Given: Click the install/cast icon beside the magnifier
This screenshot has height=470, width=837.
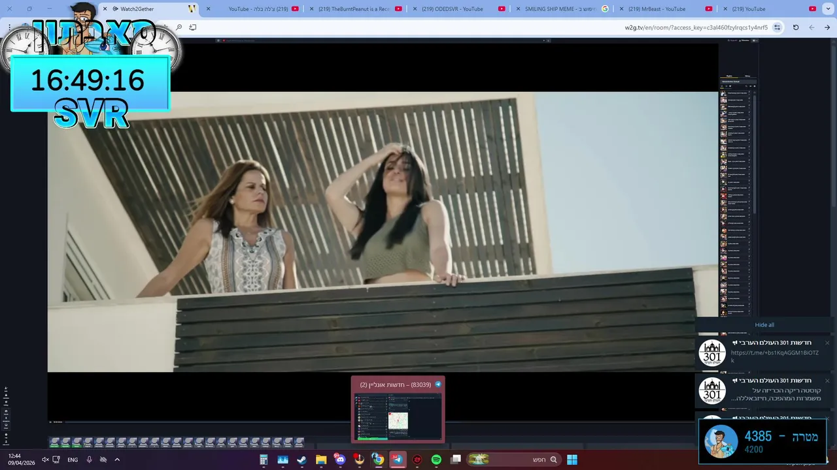Looking at the screenshot, I should (x=193, y=27).
